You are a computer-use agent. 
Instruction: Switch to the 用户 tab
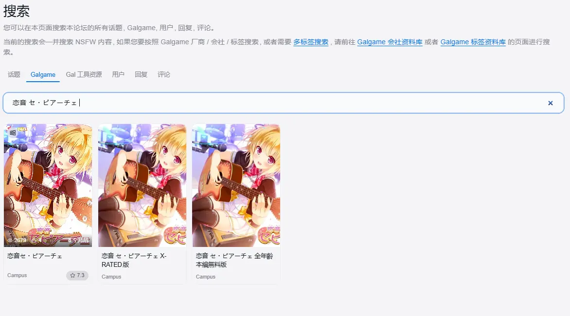point(118,74)
